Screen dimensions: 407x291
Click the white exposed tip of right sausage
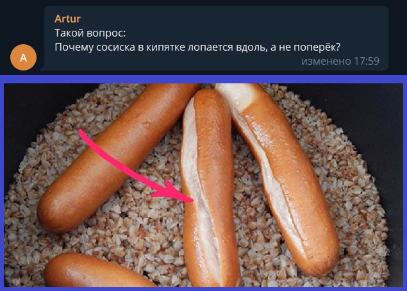point(235,95)
